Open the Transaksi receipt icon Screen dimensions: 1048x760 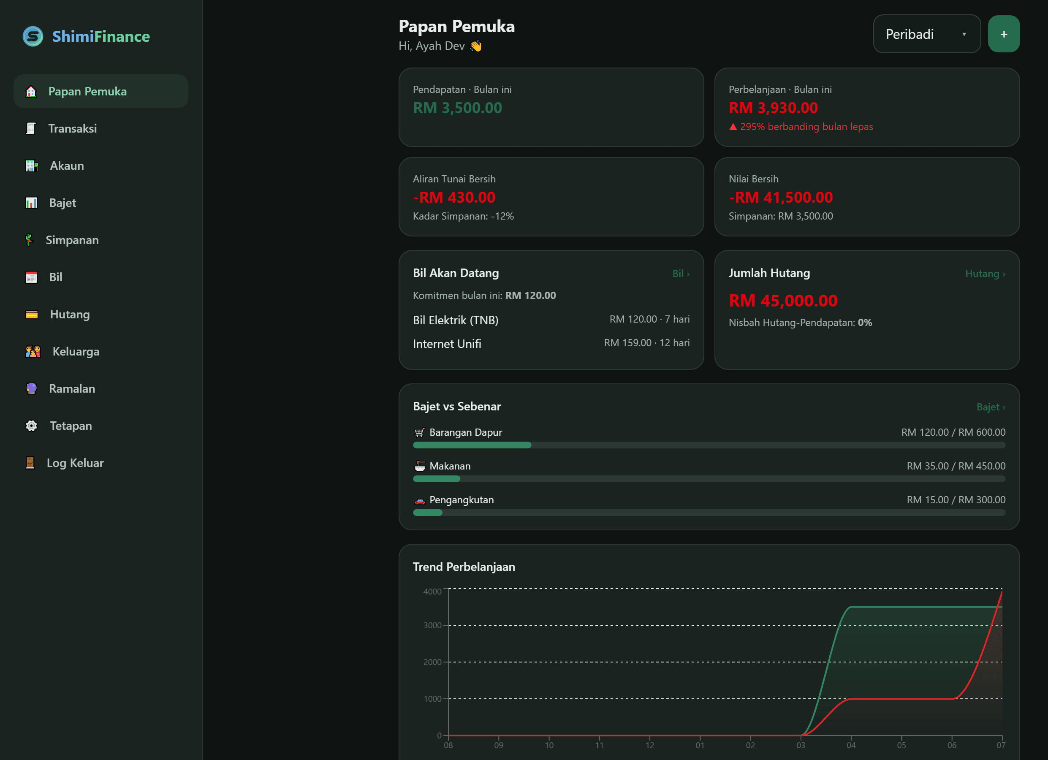click(31, 128)
